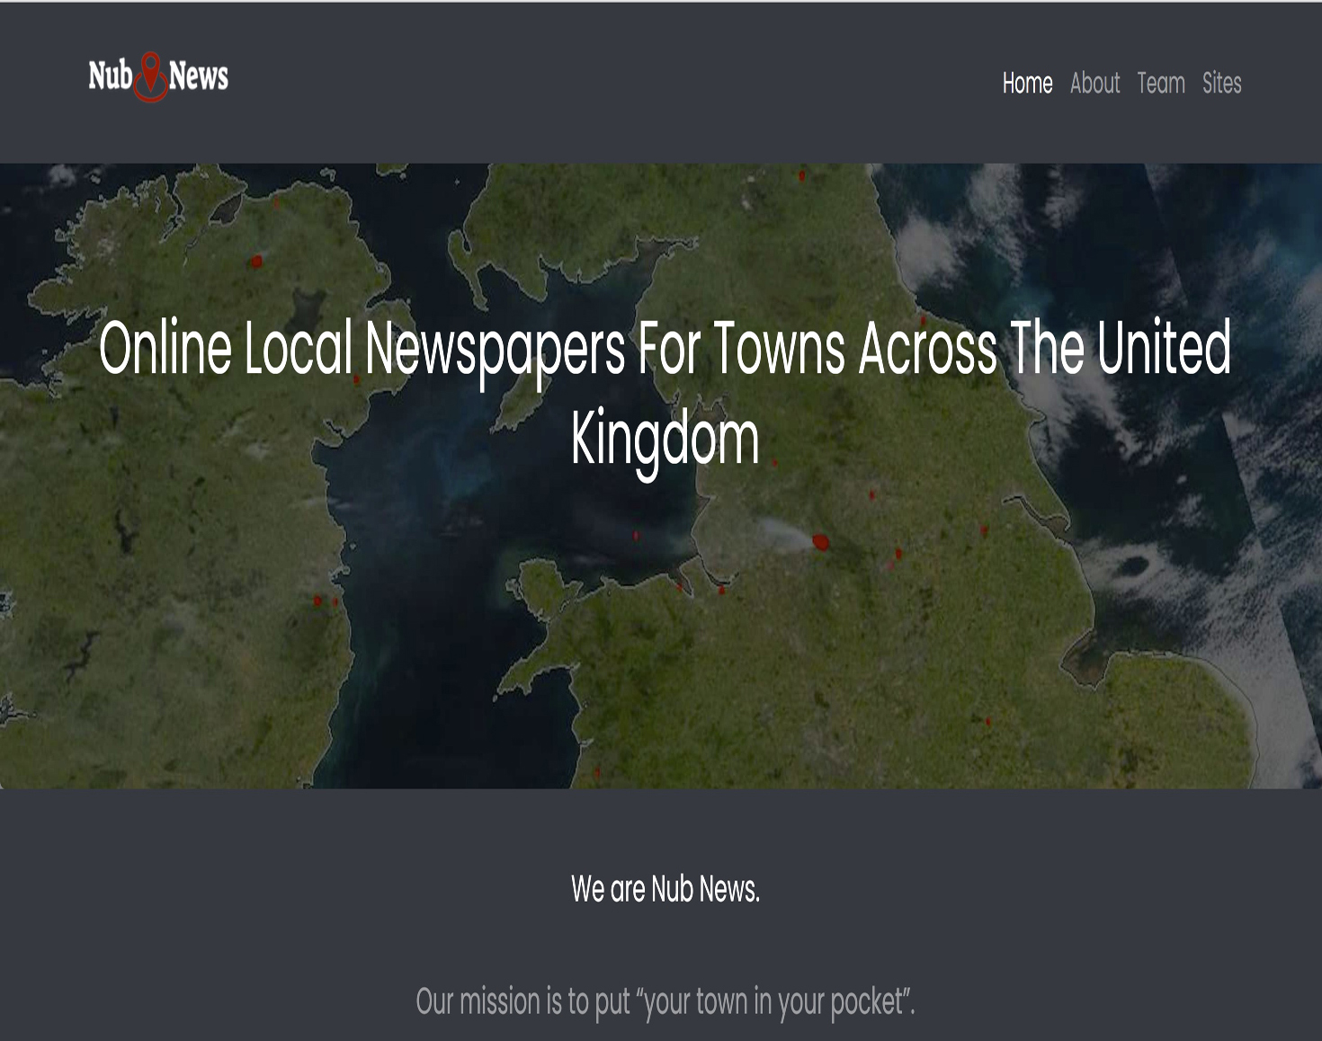Screen dimensions: 1322x1041
Task: Open the Home nav link
Action: pyautogui.click(x=1027, y=84)
